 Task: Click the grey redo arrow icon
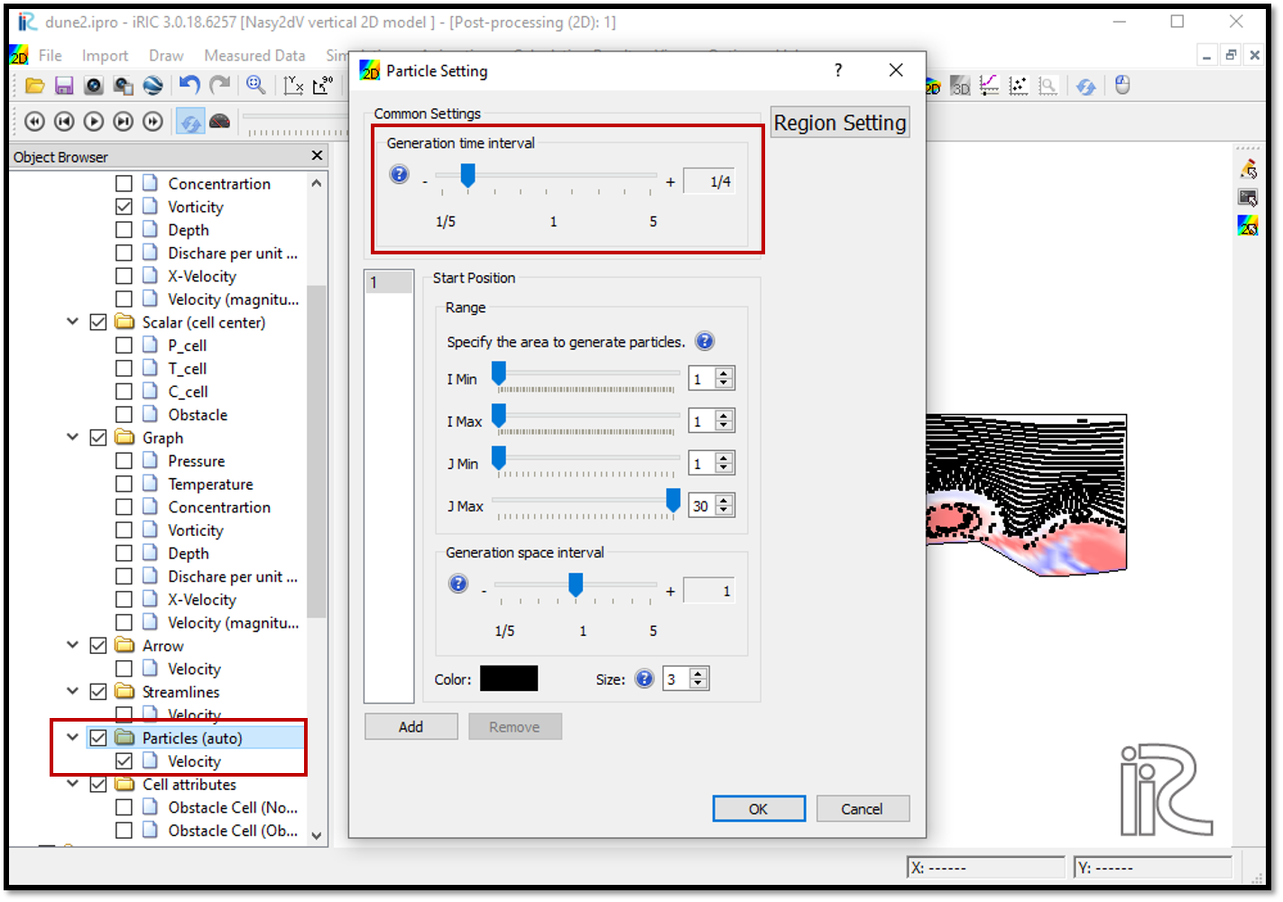220,86
